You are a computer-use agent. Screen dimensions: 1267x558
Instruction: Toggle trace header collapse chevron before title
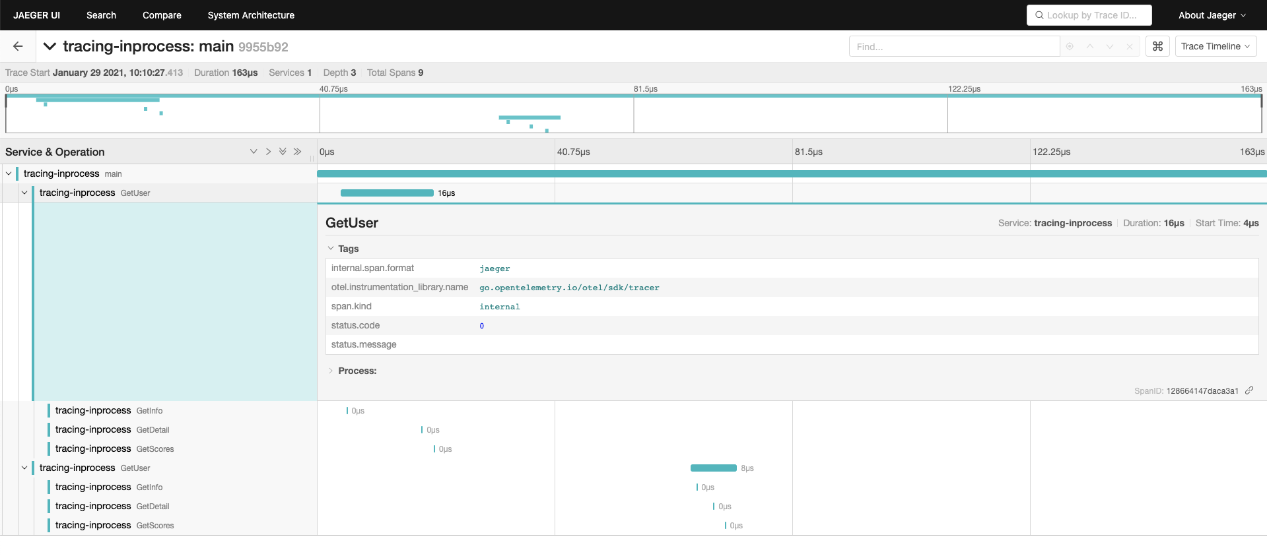coord(50,46)
